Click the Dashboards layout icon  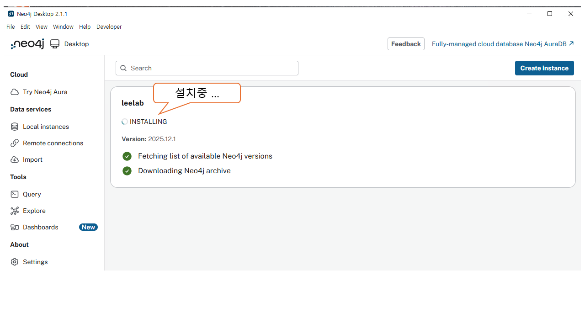tap(15, 227)
